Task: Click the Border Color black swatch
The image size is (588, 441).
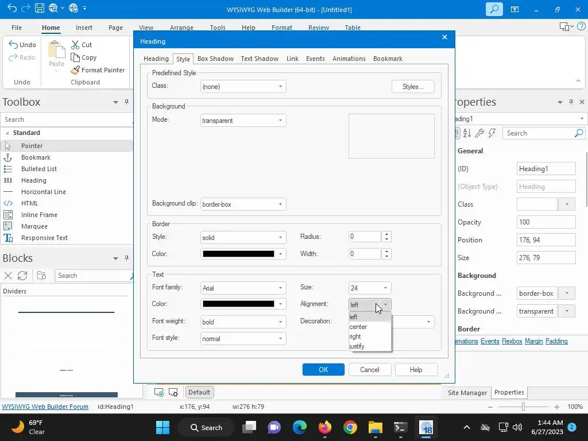Action: tap(238, 254)
